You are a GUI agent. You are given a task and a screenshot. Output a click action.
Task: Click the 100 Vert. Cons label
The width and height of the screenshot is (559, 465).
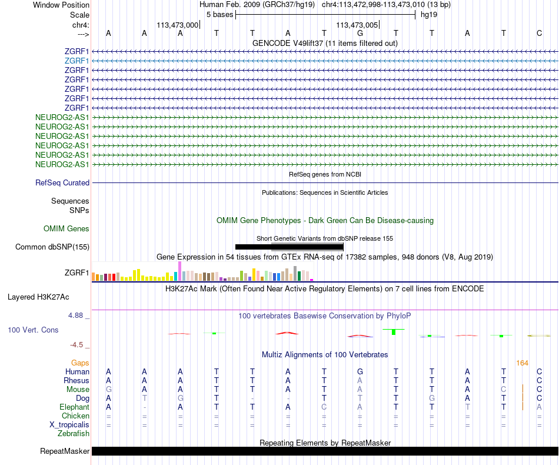click(x=33, y=330)
